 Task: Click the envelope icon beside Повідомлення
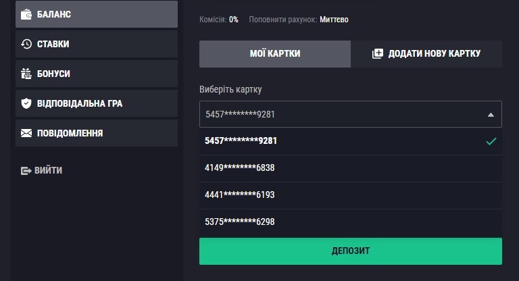pos(26,133)
